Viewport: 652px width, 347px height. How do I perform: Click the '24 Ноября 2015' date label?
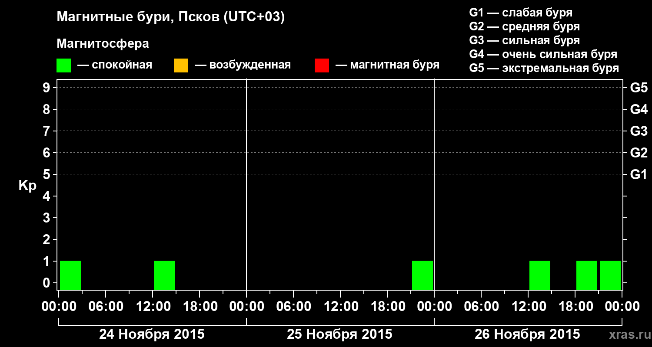152,334
